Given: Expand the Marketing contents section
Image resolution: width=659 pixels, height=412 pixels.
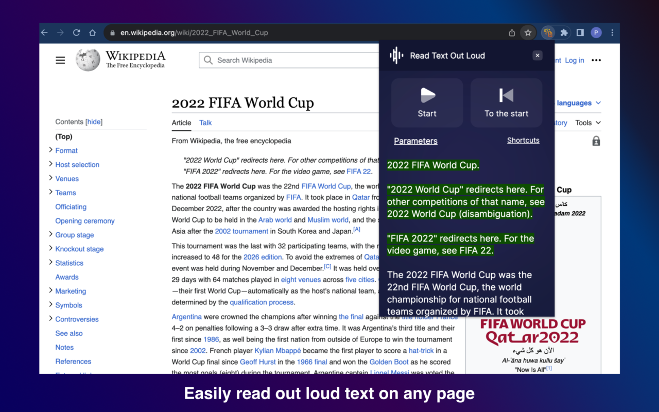Looking at the screenshot, I should [x=51, y=290].
